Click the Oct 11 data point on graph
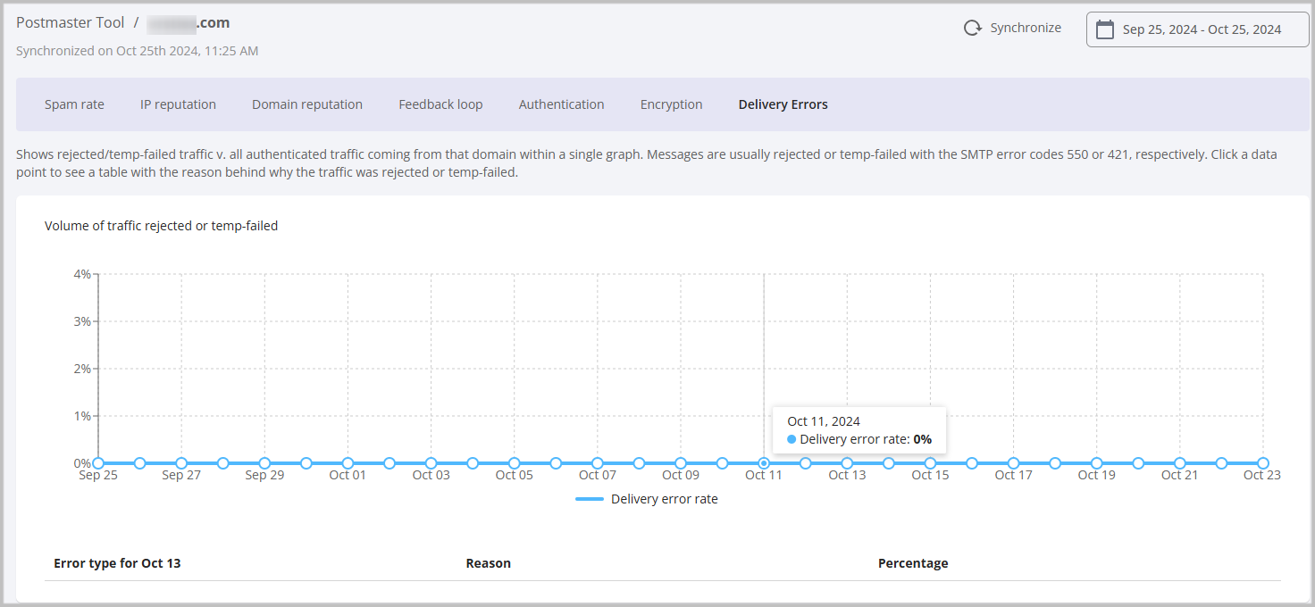Viewport: 1315px width, 607px height. pyautogui.click(x=764, y=463)
